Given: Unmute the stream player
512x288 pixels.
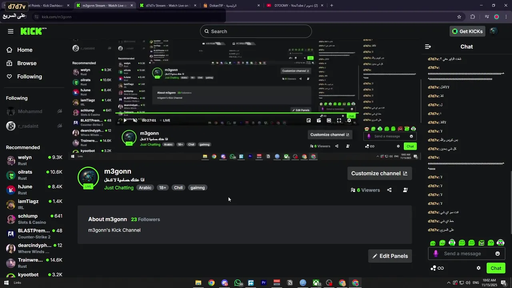Looking at the screenshot, I should (x=135, y=120).
